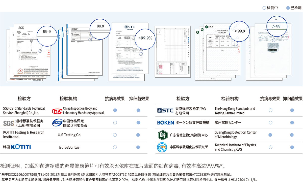303x196 pixels.
Task: Click the empty 检测中 legend circle
Action: point(264,8)
